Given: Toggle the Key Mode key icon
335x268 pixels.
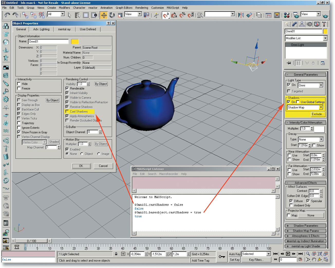Looking at the screenshot, I should coord(222,256).
